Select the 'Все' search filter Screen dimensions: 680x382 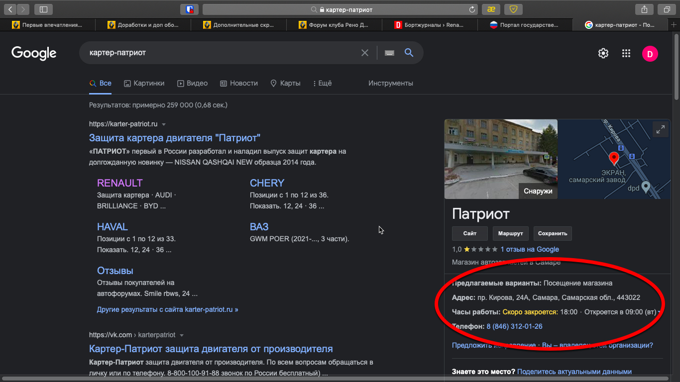coord(100,83)
